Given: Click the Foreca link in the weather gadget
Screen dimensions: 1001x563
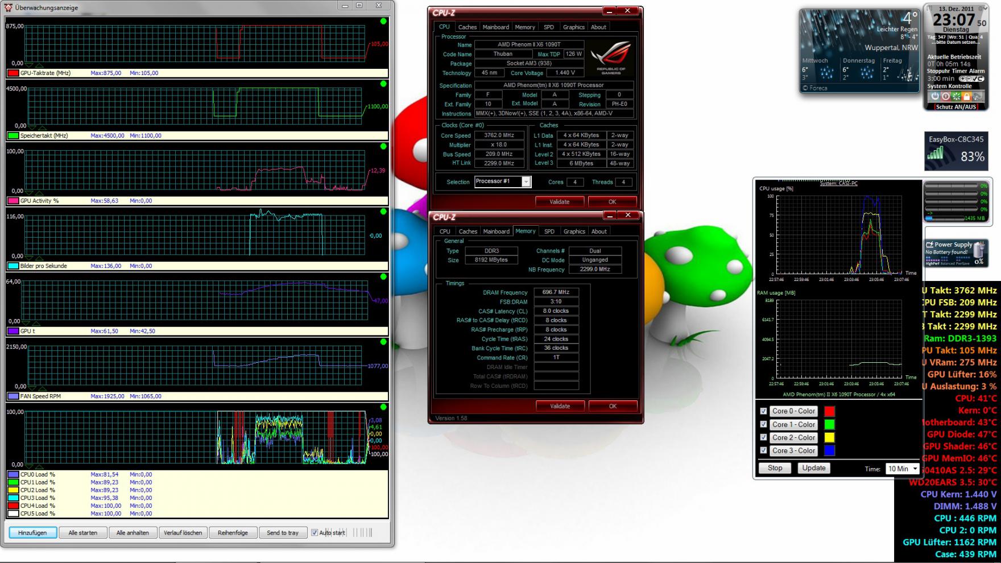Looking at the screenshot, I should [816, 88].
